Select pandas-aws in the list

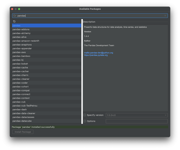pos(47,52)
